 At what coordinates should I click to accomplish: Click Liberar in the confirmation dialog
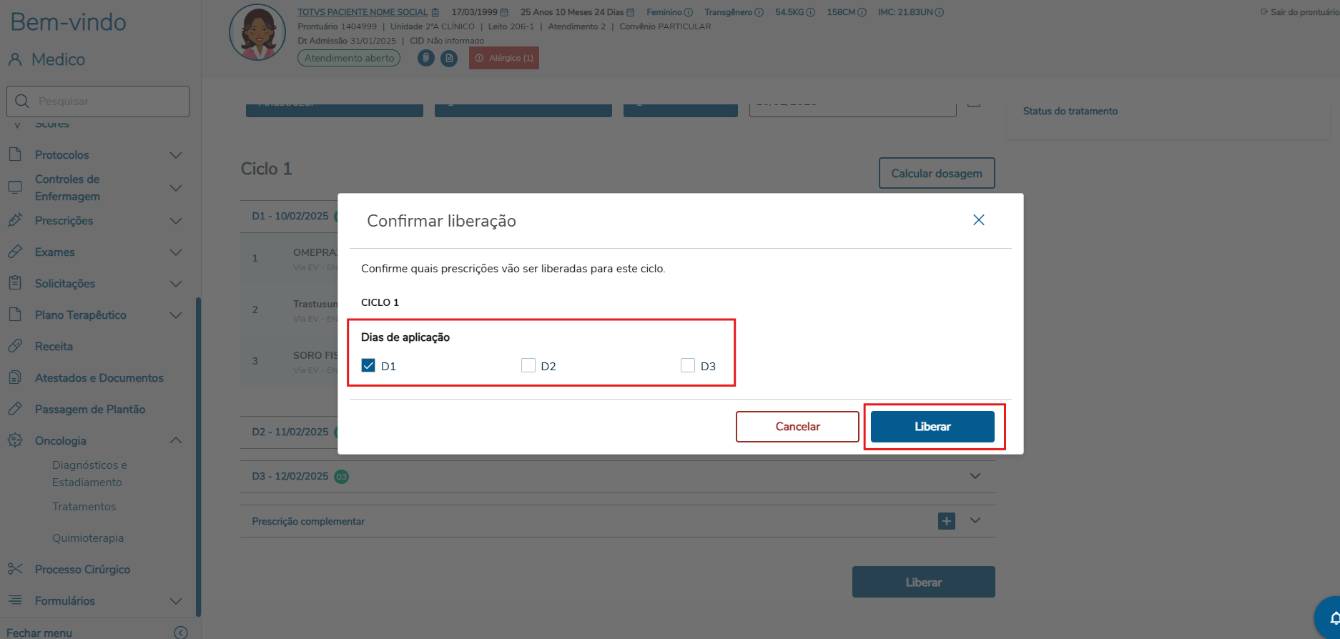coord(932,427)
